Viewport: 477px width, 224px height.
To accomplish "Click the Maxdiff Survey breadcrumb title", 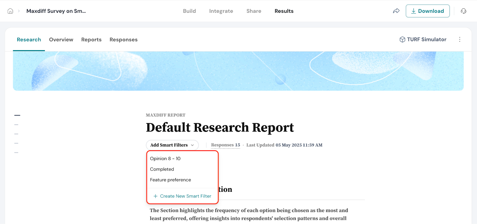I will coord(56,11).
